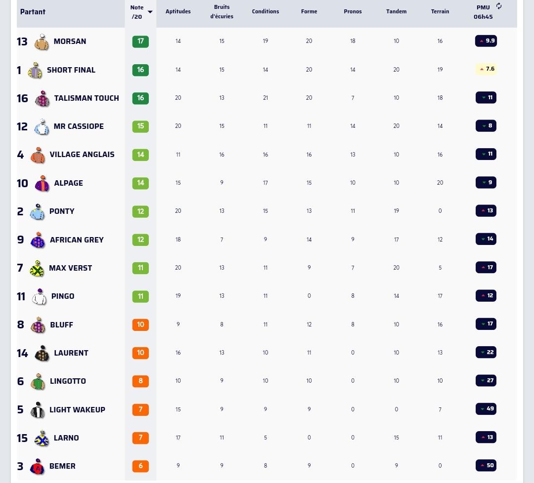Click the PMU odds refresh icon
The width and height of the screenshot is (534, 483).
coord(499,6)
